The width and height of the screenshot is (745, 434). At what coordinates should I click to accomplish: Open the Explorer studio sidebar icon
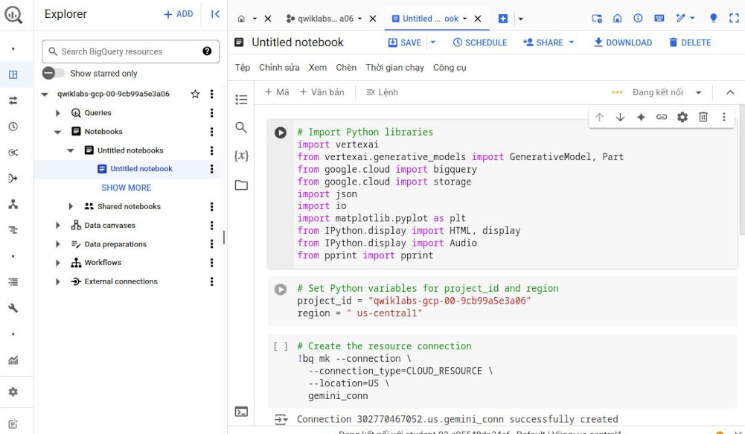click(x=13, y=74)
